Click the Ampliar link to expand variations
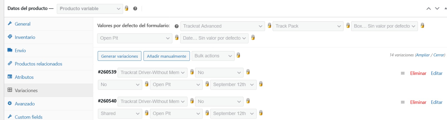 point(423,55)
